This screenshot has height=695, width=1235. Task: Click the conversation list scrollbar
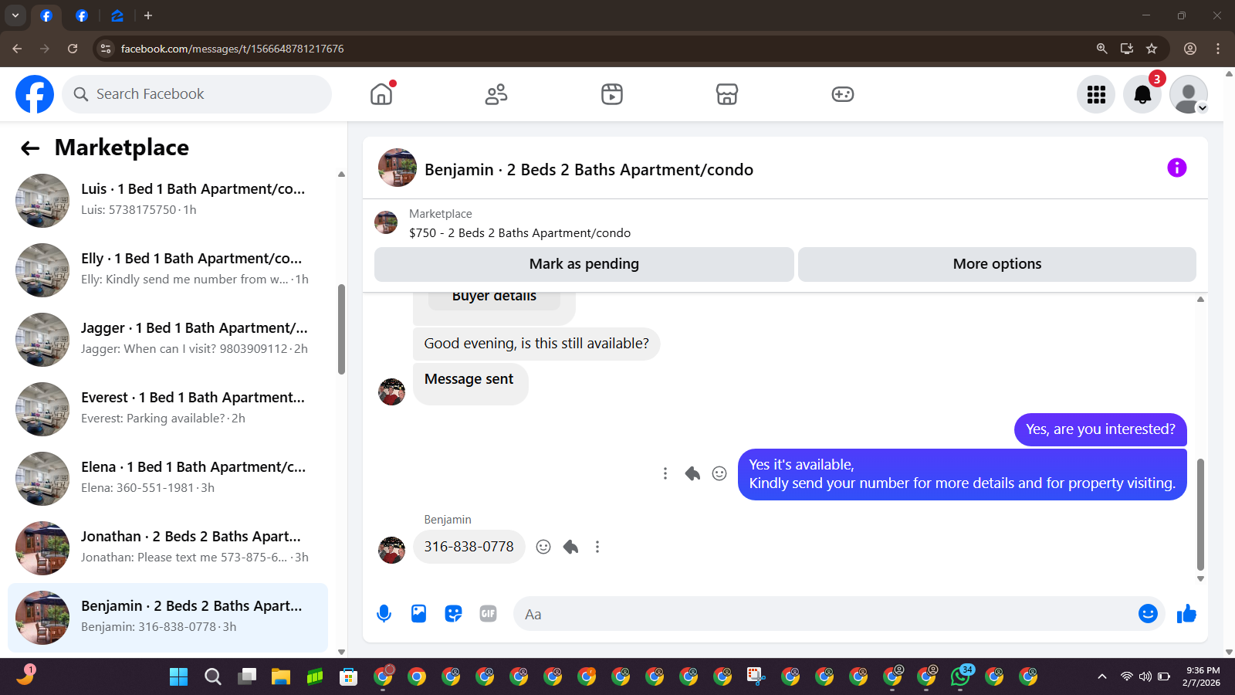point(341,330)
